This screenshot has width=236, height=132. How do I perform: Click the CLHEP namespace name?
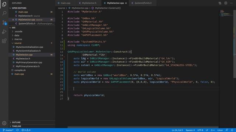[x=95, y=45]
